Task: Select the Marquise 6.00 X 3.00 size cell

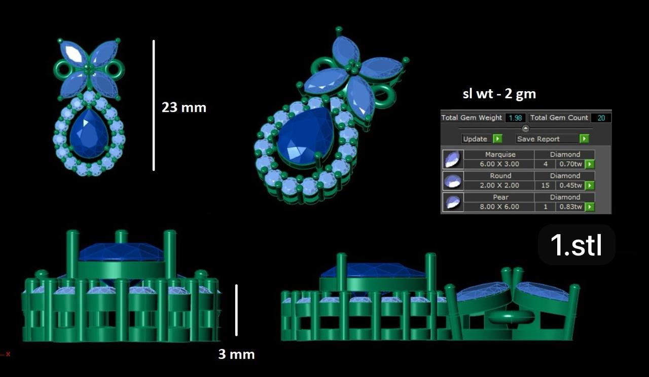Action: 500,164
